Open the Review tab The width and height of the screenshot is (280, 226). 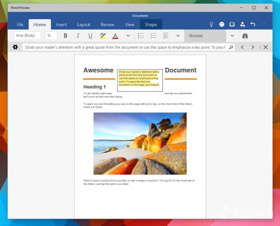click(x=107, y=24)
